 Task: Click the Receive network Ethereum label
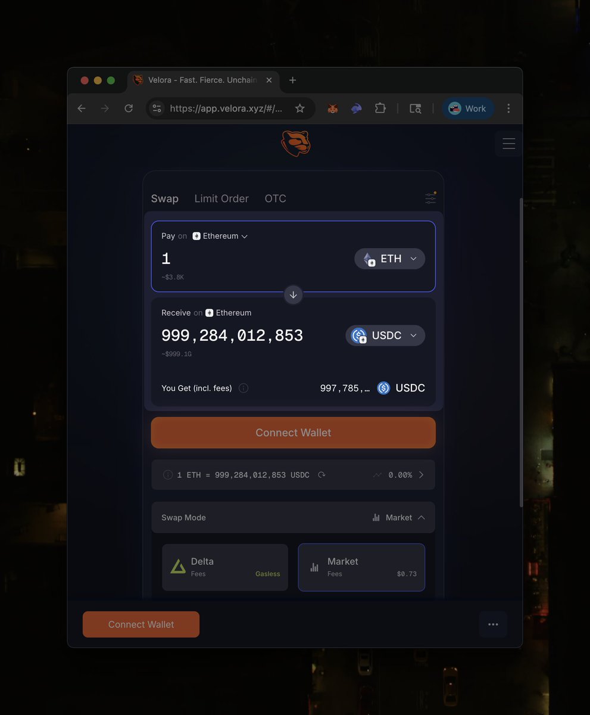click(229, 313)
